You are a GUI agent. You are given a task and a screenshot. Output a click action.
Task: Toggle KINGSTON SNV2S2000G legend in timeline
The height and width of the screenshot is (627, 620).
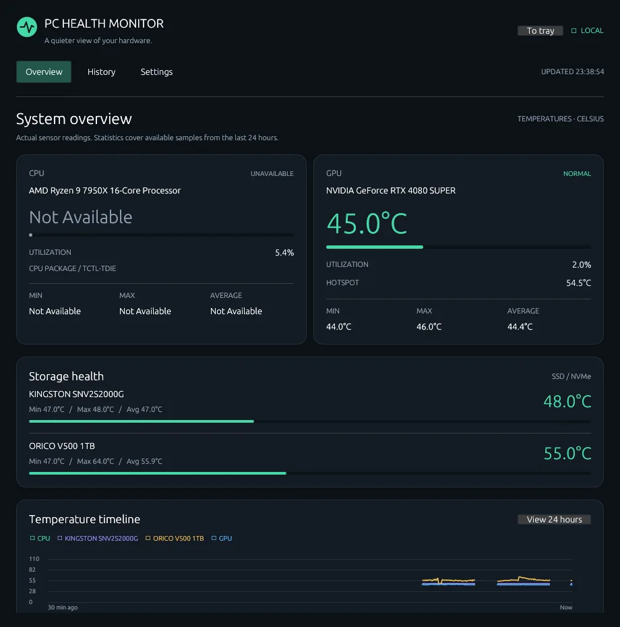(x=98, y=538)
